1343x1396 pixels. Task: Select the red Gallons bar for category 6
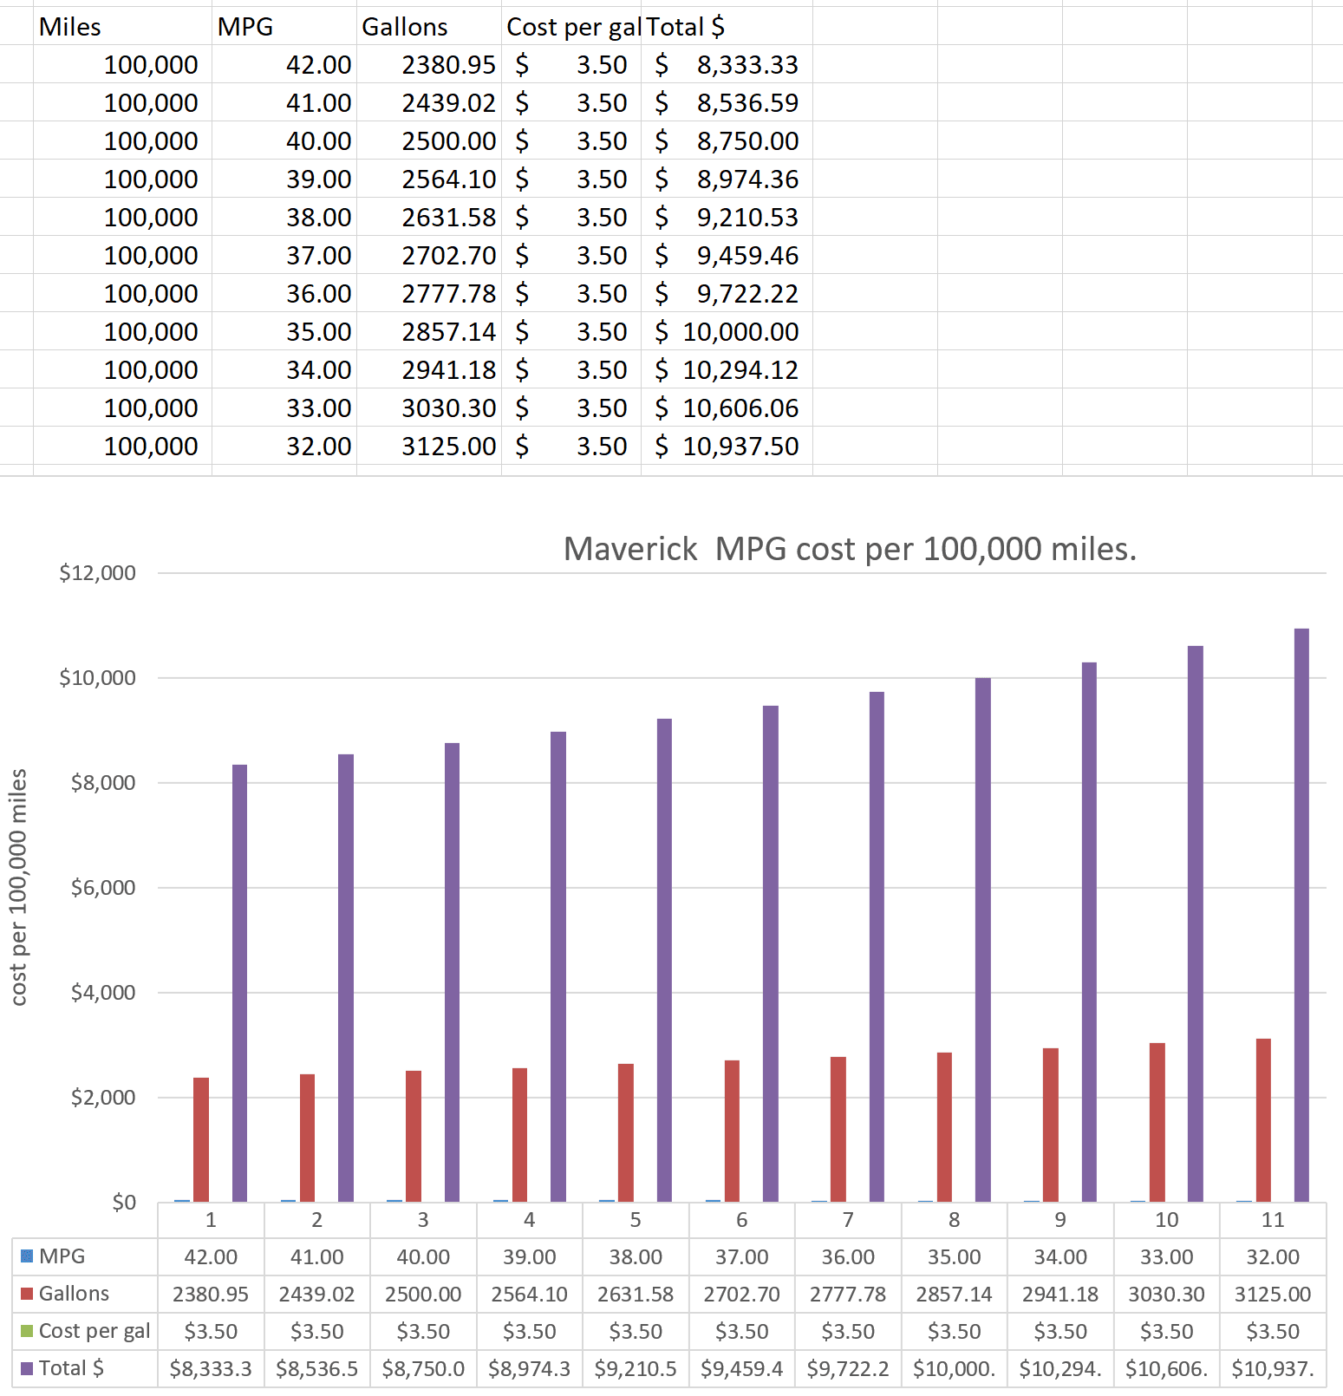tap(732, 1131)
